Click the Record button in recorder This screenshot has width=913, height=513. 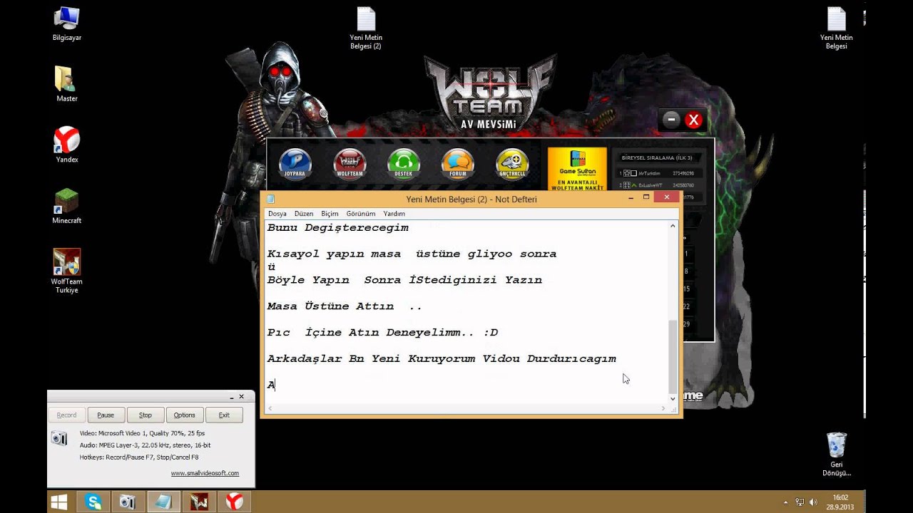pos(66,415)
